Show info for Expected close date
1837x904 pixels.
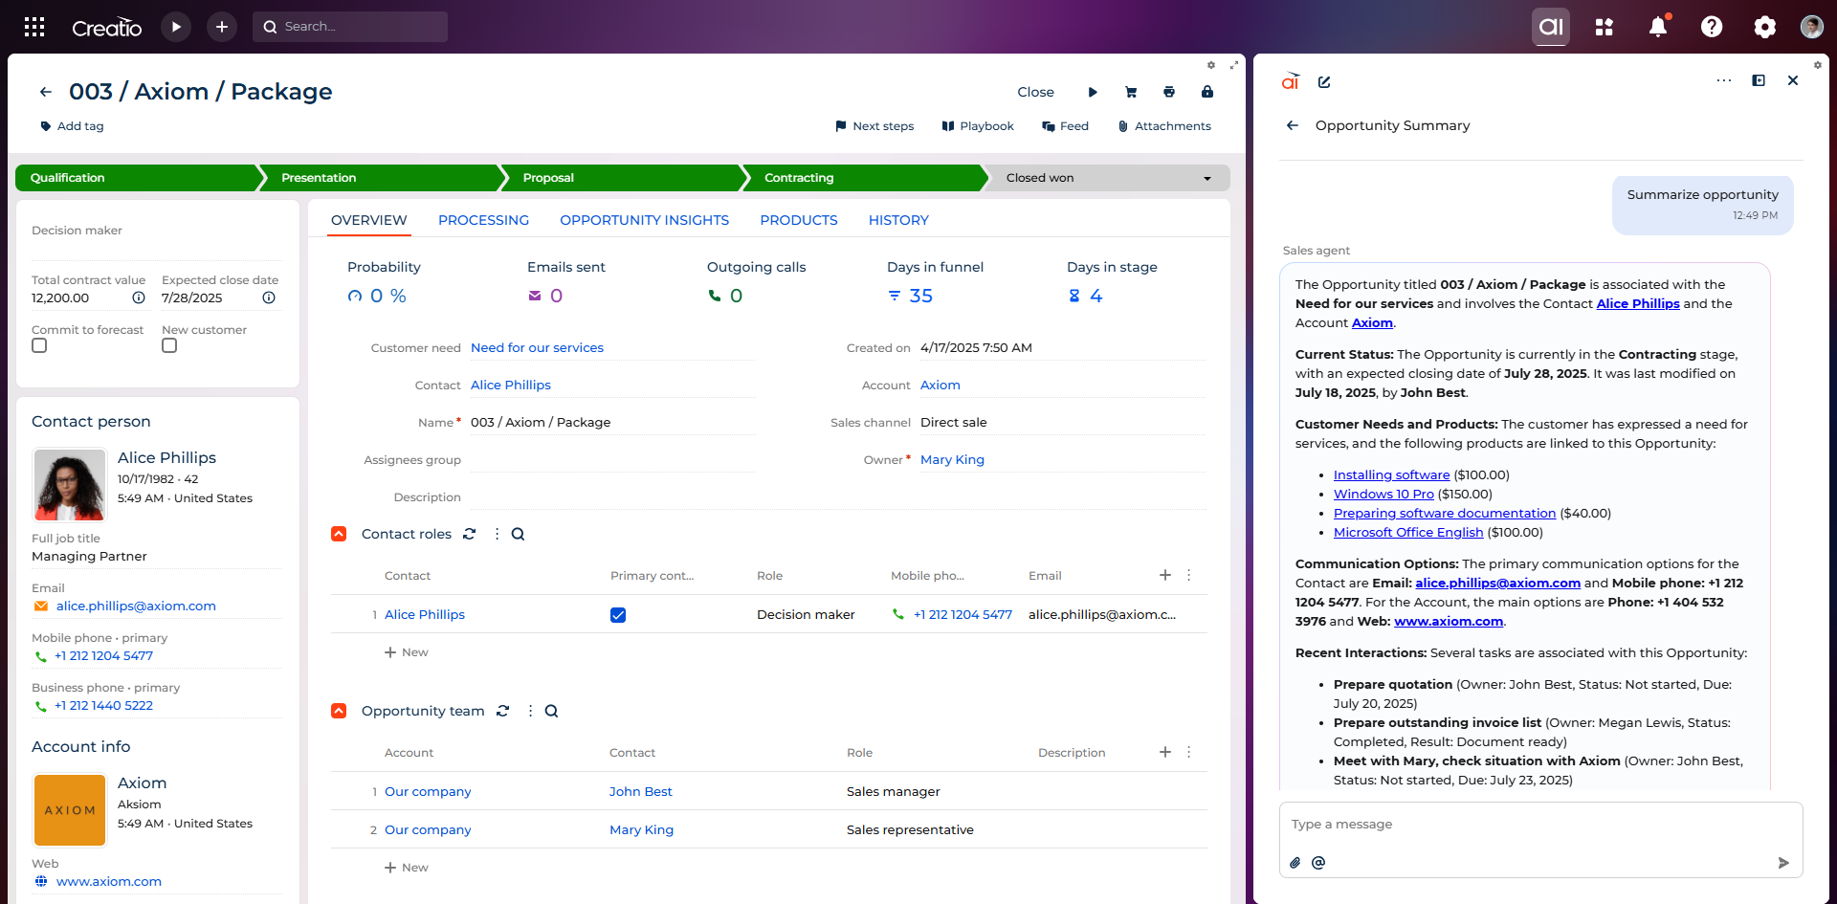point(269,298)
